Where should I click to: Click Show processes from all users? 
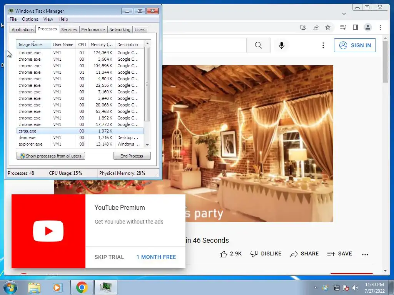click(x=51, y=156)
